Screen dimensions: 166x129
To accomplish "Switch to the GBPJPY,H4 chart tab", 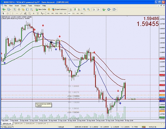I will tap(18, 123).
